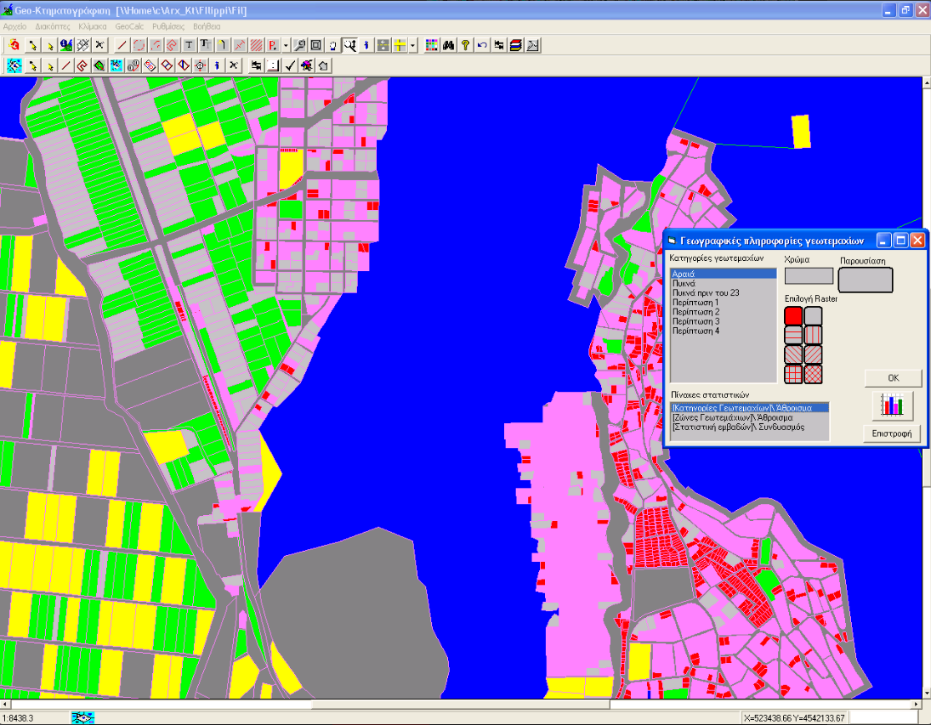Open the GeoCalc menu

[129, 26]
